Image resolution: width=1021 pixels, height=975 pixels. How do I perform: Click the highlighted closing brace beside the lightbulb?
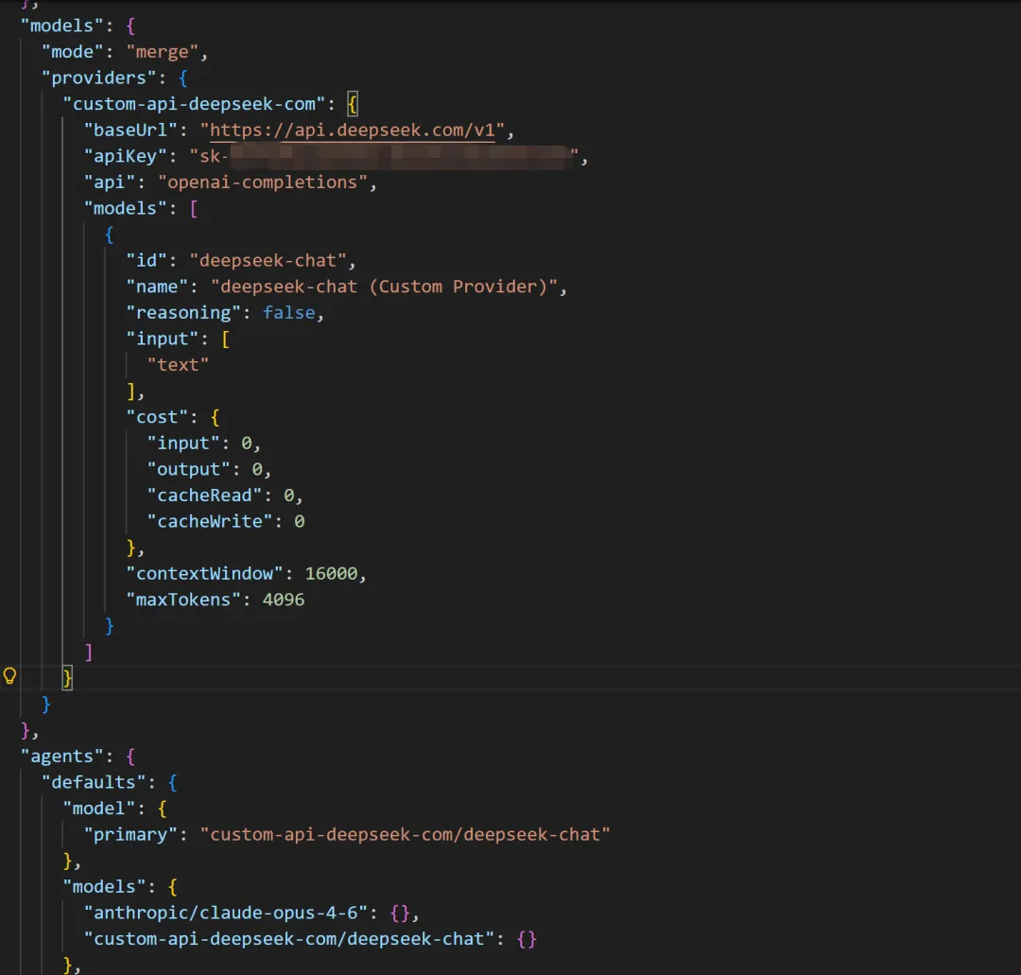click(x=67, y=678)
